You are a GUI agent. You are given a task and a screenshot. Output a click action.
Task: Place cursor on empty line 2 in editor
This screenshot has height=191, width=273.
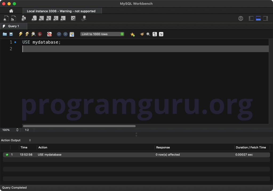[145, 49]
